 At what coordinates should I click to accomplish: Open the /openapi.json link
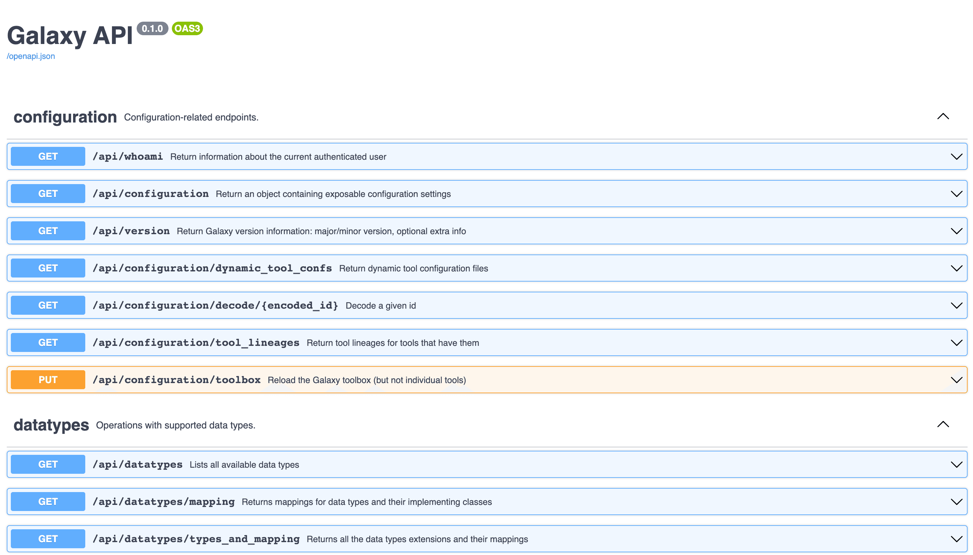click(30, 56)
